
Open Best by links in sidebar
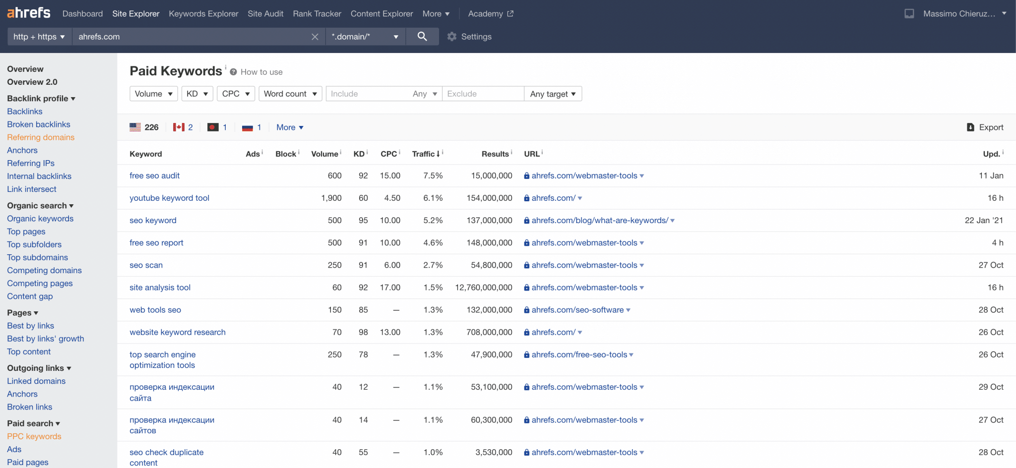click(x=30, y=326)
